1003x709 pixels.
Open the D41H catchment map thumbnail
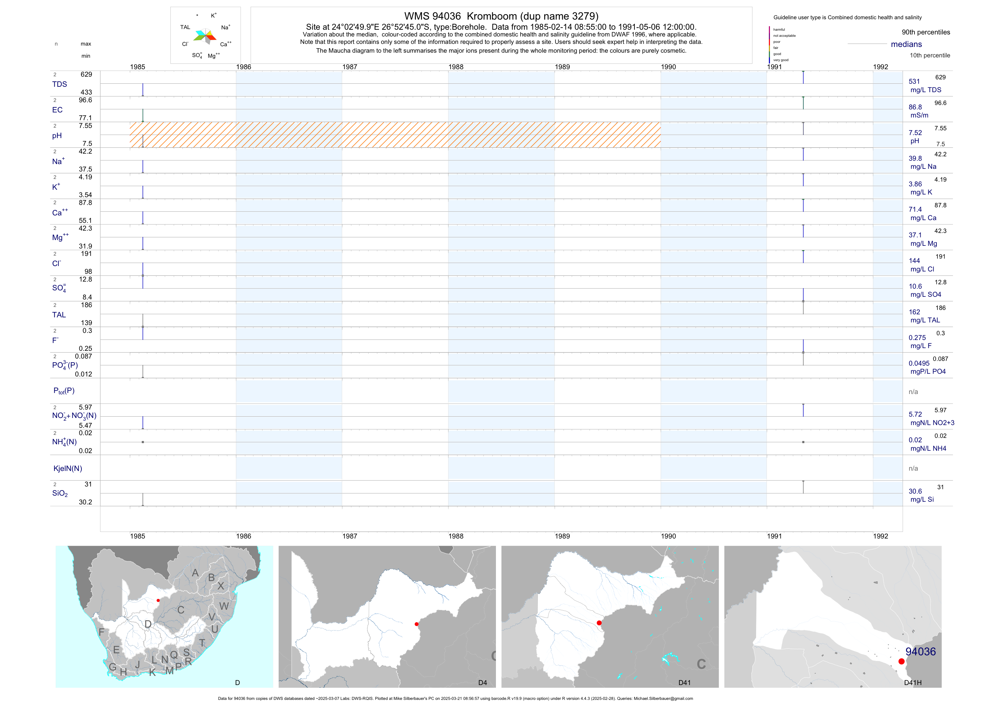[x=832, y=616]
